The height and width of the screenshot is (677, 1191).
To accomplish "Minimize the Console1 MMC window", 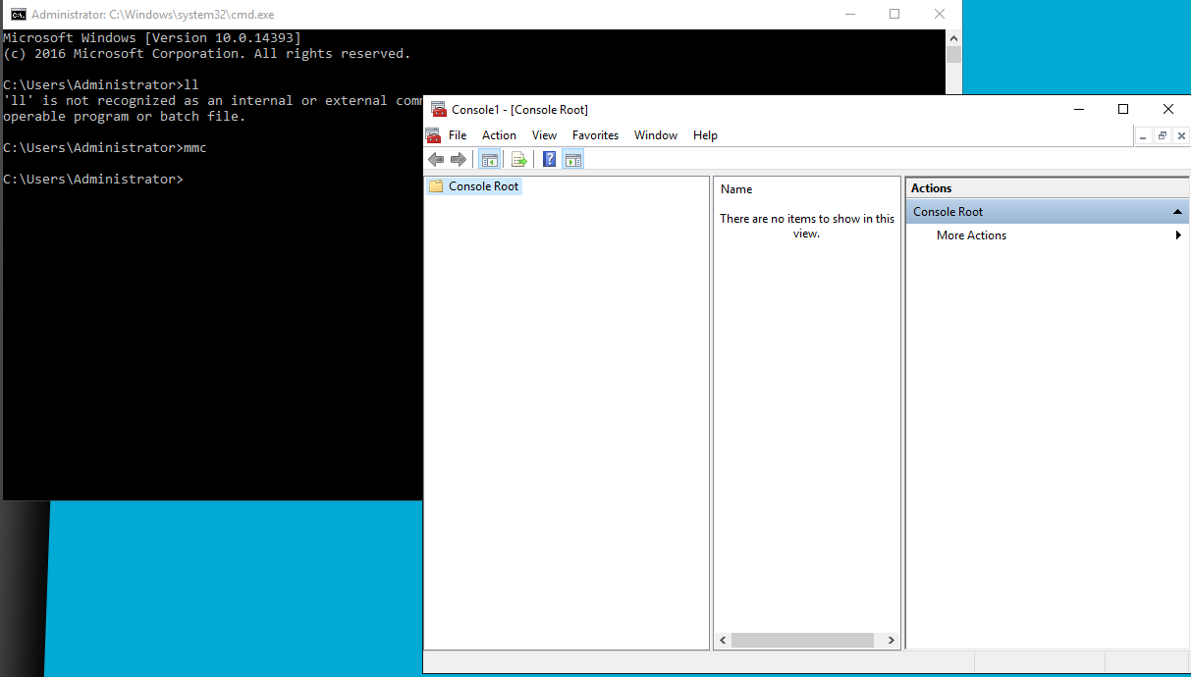I will [1078, 109].
